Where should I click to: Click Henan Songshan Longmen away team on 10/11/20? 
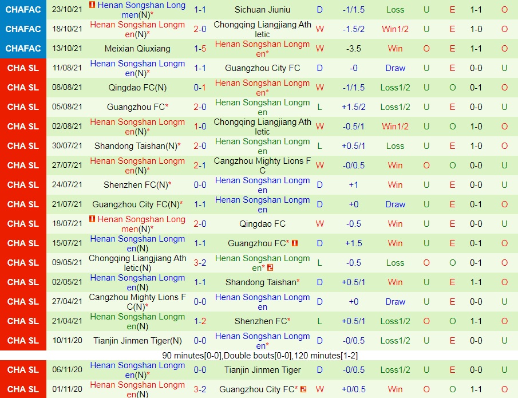pyautogui.click(x=262, y=341)
